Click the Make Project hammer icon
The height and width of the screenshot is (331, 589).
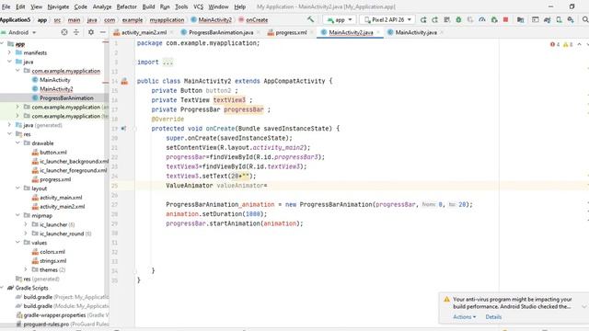pos(310,19)
